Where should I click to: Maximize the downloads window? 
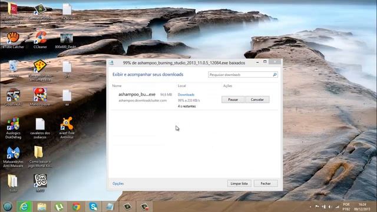265,62
